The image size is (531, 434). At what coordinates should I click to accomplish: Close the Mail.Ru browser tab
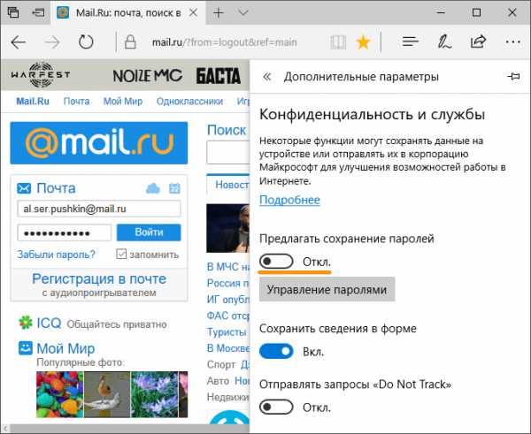coord(193,13)
